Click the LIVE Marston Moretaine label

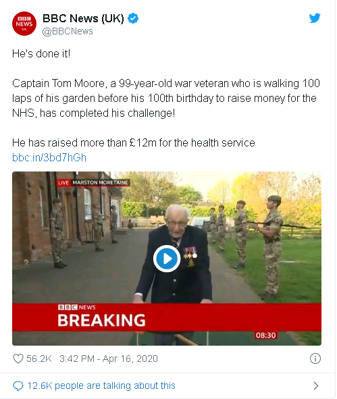pyautogui.click(x=93, y=183)
